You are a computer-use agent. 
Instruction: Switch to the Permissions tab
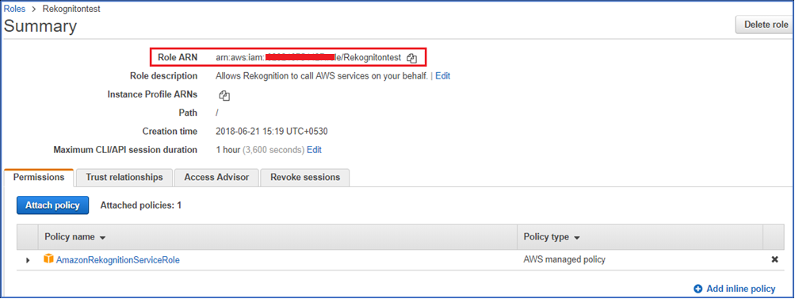tap(39, 178)
